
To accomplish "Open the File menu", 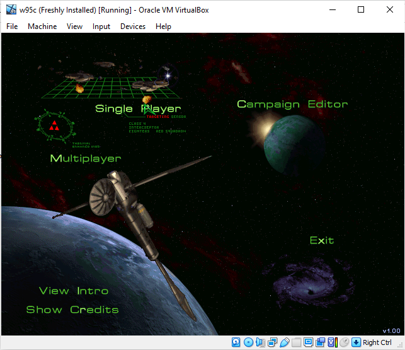I will [x=12, y=26].
